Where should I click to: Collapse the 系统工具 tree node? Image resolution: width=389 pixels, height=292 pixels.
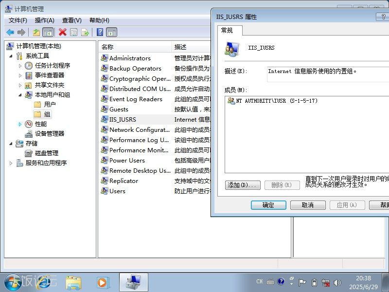click(x=11, y=56)
